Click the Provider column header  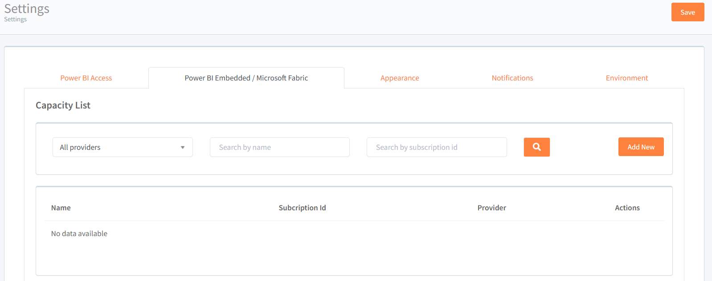point(491,208)
